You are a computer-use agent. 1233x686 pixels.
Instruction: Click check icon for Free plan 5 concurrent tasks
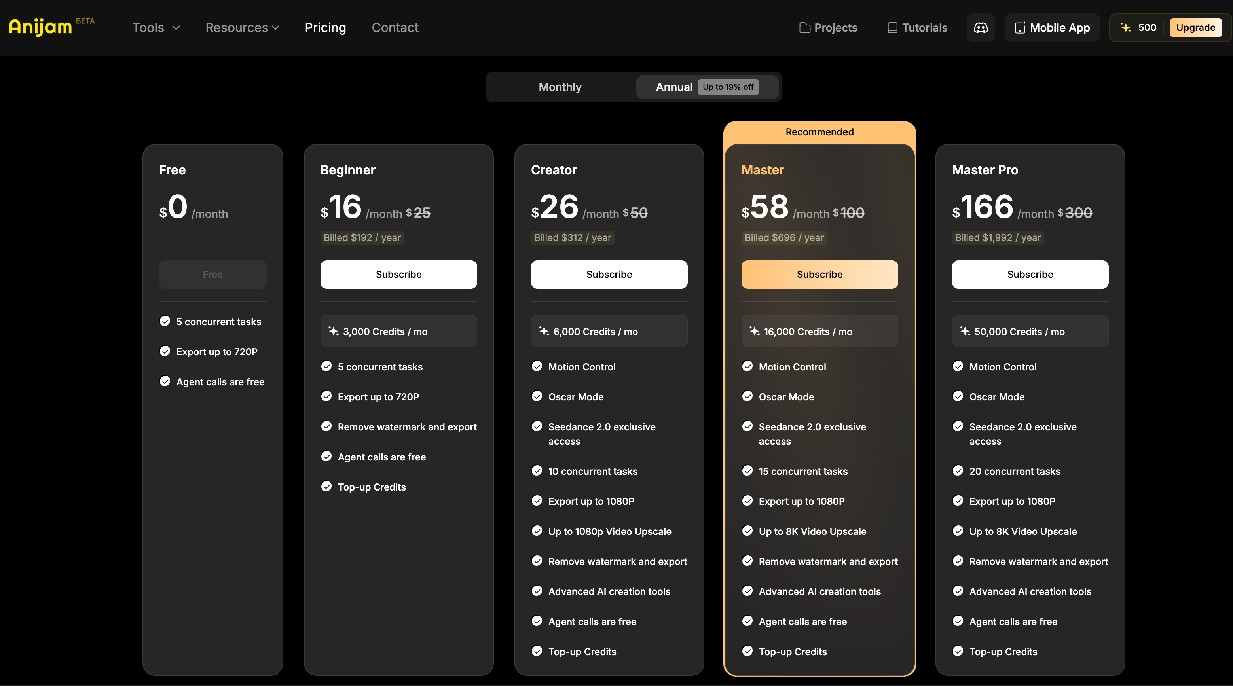(x=165, y=321)
